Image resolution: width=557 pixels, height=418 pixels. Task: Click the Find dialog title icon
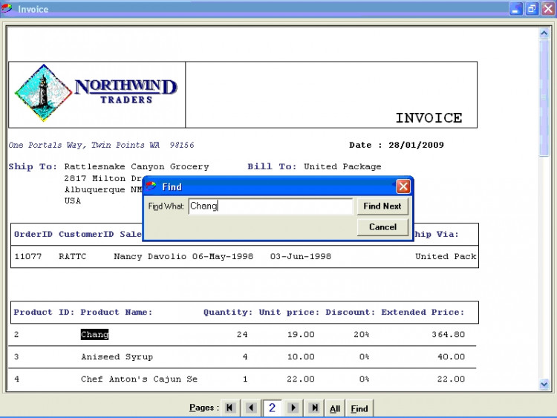point(151,186)
